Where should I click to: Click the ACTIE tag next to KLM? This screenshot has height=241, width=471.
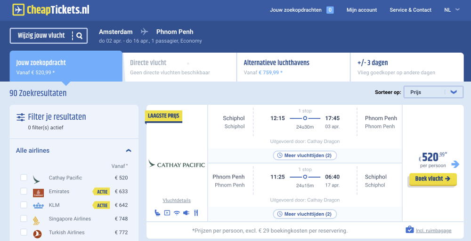point(102,205)
